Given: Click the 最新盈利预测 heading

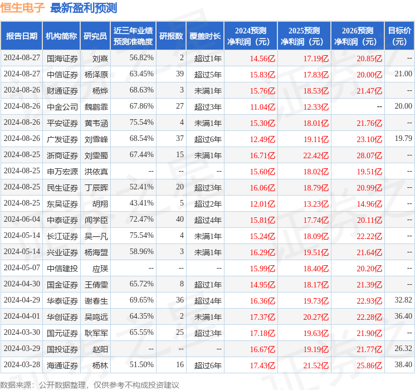Looking at the screenshot, I should click(84, 8).
